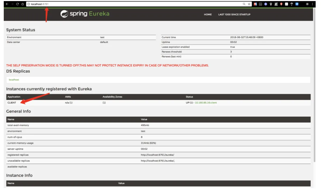Open the red-blue FE extension icon
The width and height of the screenshot is (321, 191).
[x=255, y=4]
